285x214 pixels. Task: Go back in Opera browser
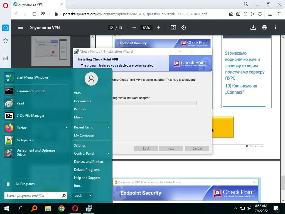16,14
